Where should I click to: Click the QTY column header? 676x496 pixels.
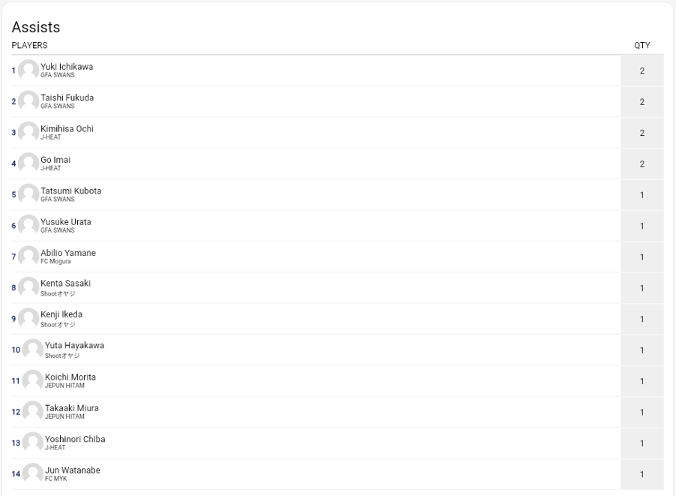pyautogui.click(x=642, y=45)
